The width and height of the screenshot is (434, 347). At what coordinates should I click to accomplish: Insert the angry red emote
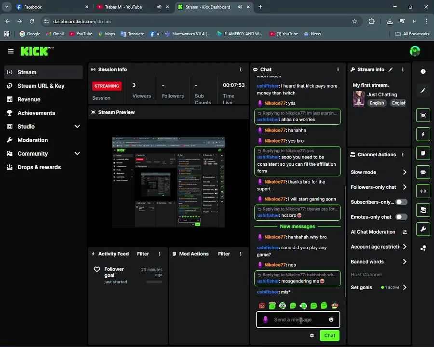click(x=262, y=306)
